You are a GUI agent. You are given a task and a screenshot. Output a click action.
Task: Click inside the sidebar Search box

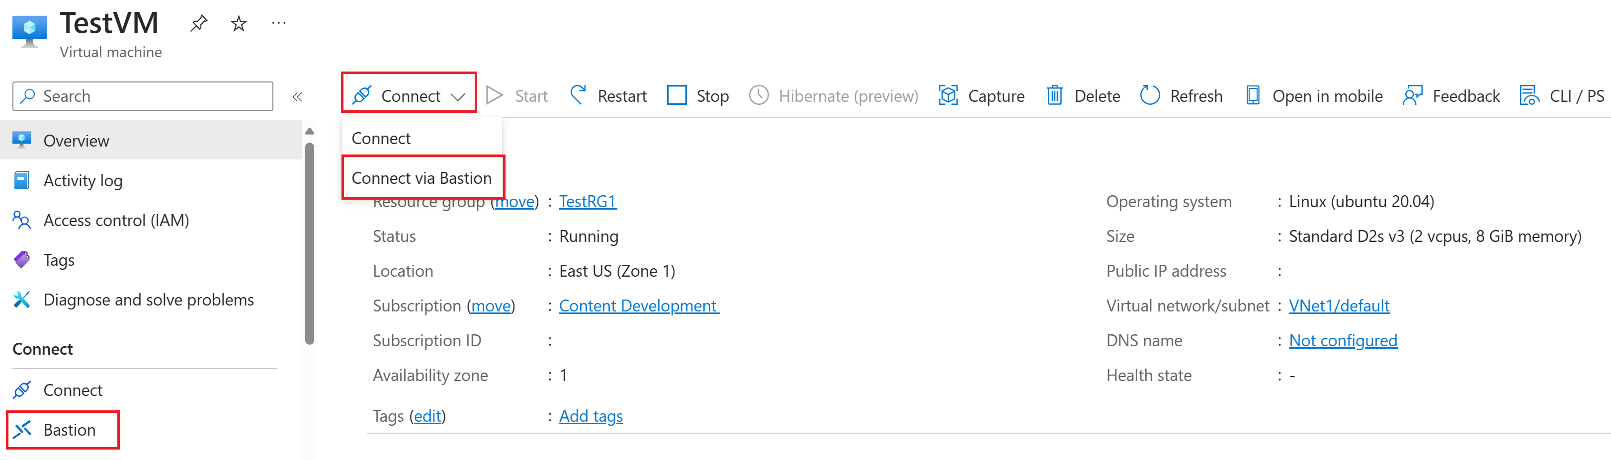(x=143, y=95)
